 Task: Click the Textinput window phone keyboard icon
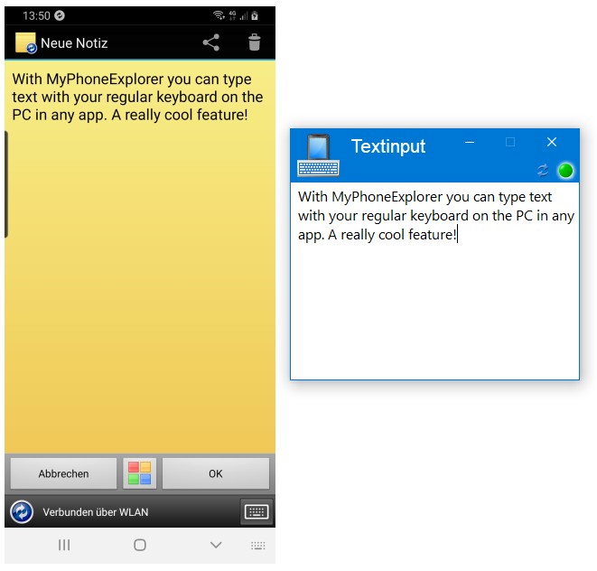click(x=318, y=155)
